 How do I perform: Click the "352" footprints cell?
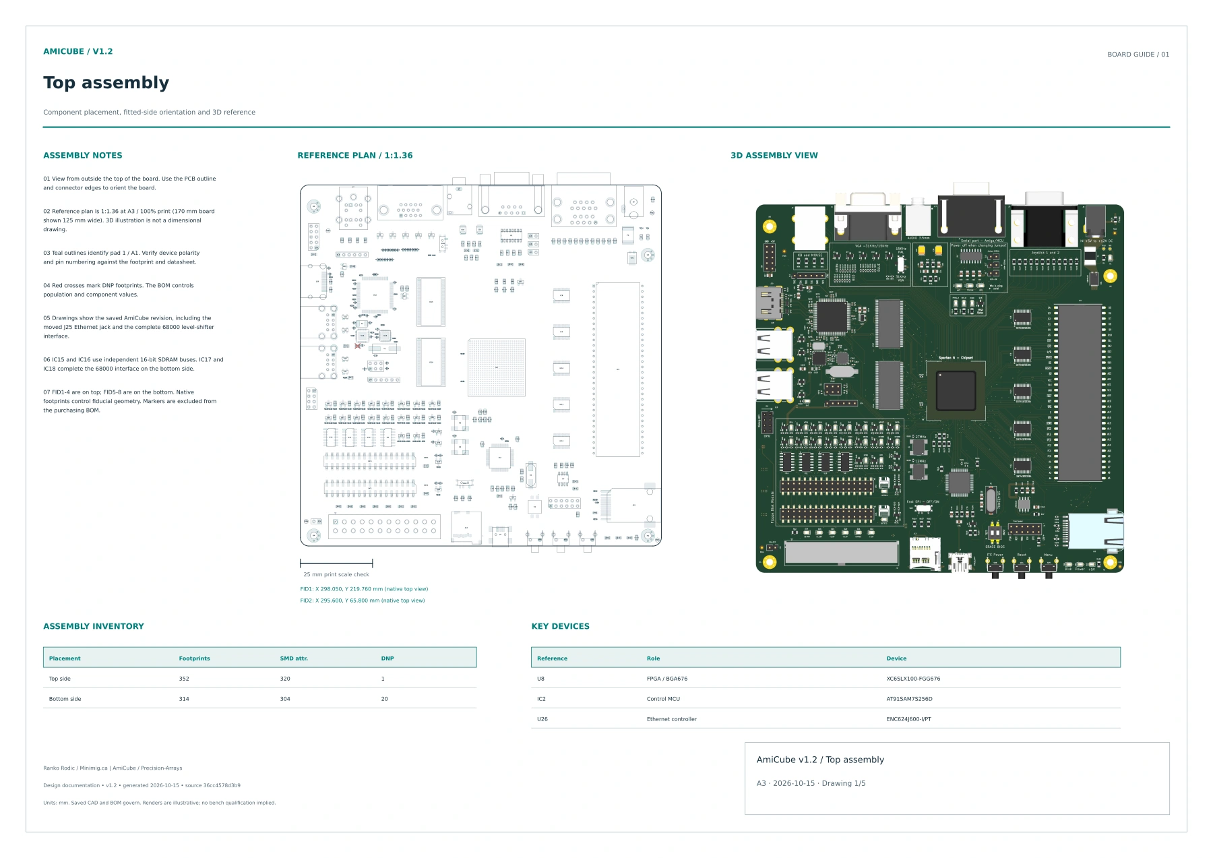(x=184, y=679)
